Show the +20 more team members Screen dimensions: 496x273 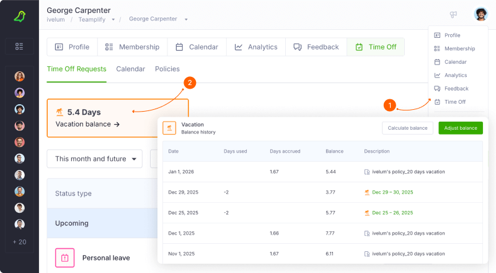pos(20,241)
